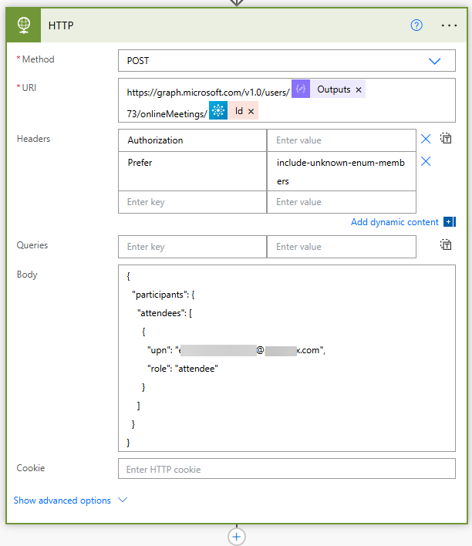Click the Authorization header key field
The width and height of the screenshot is (472, 546).
point(192,140)
